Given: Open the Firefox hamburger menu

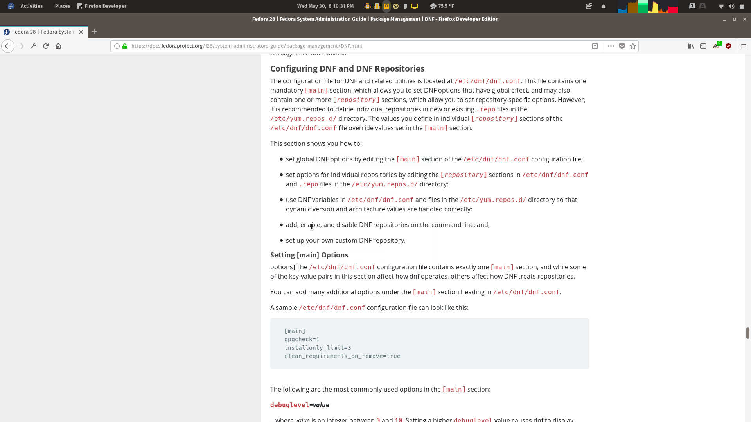Looking at the screenshot, I should click(x=744, y=46).
